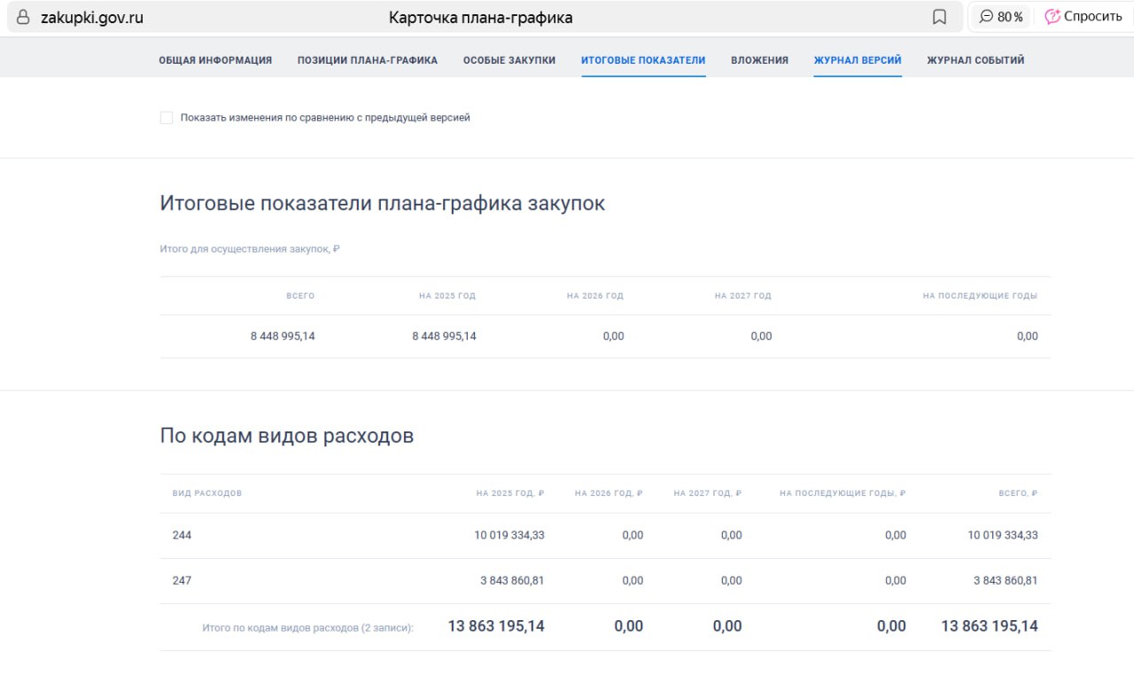Click the zakupki.gov.ru address field
1134x683 pixels.
pos(92,18)
